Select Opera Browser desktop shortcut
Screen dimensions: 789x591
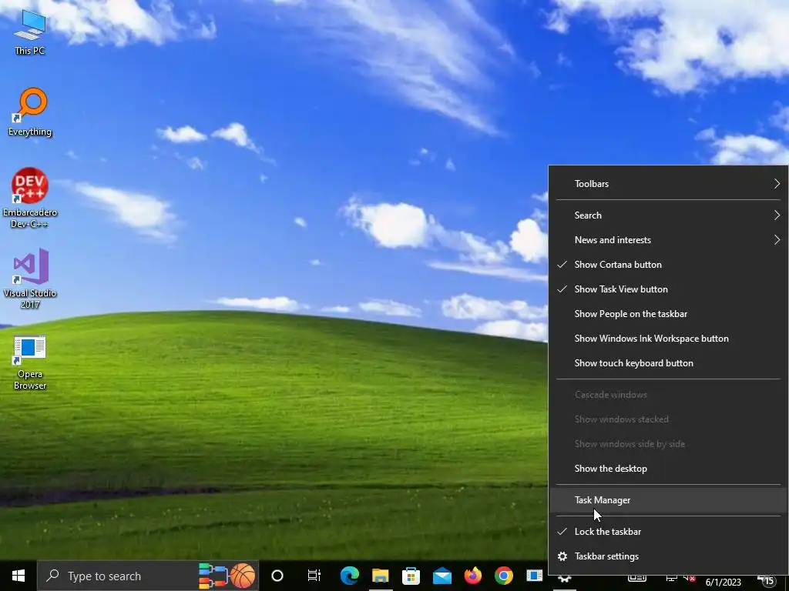coord(30,363)
